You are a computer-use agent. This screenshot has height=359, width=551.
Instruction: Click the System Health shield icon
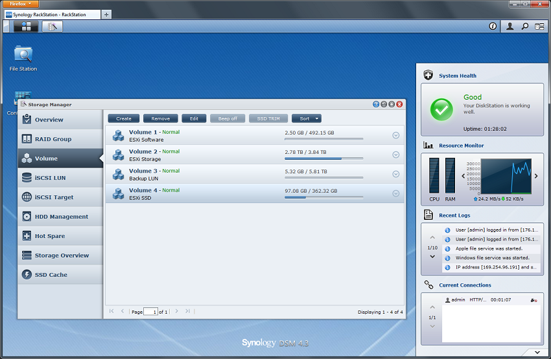[428, 75]
